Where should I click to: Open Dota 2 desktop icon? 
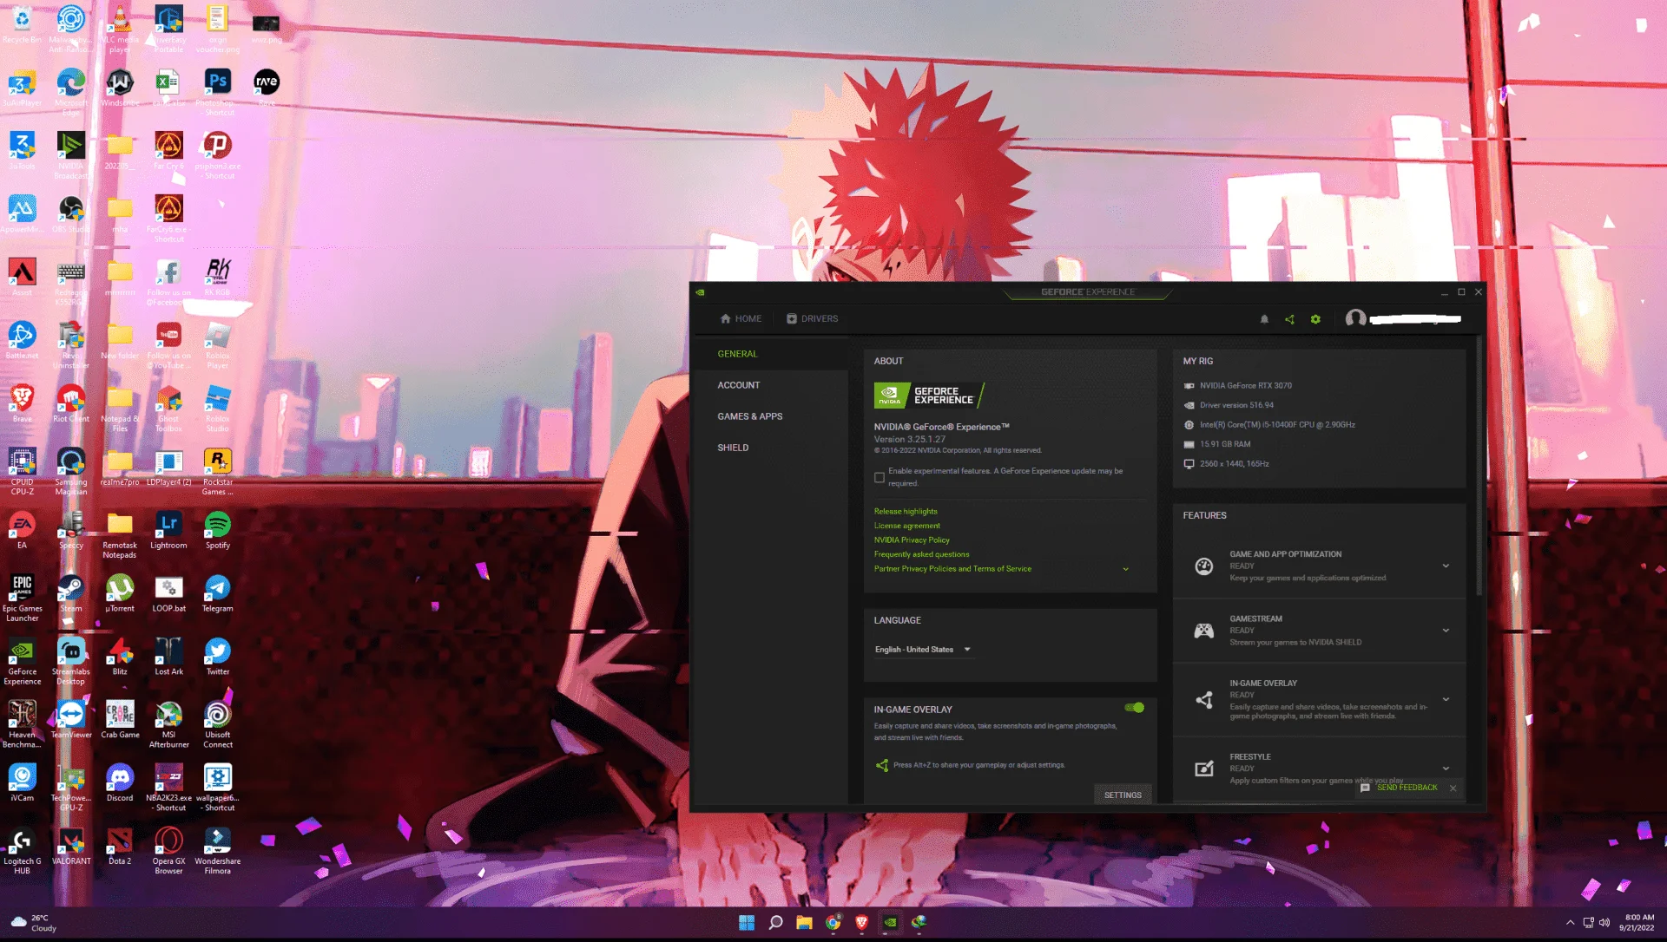click(x=120, y=846)
